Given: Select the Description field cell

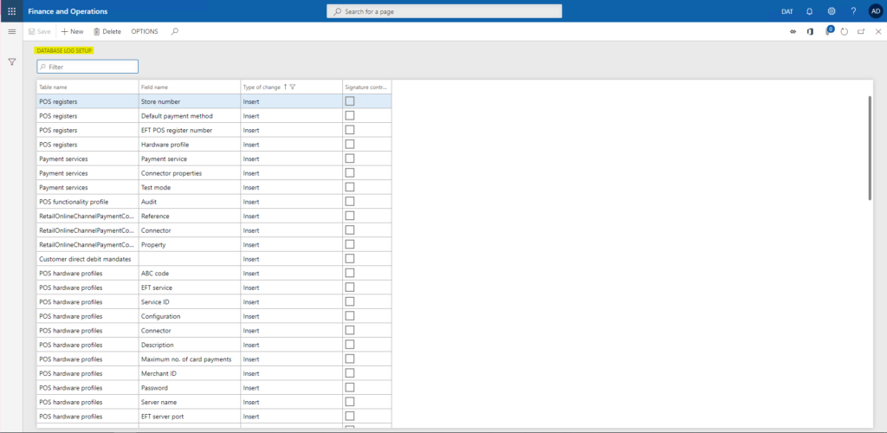Looking at the screenshot, I should (x=190, y=345).
